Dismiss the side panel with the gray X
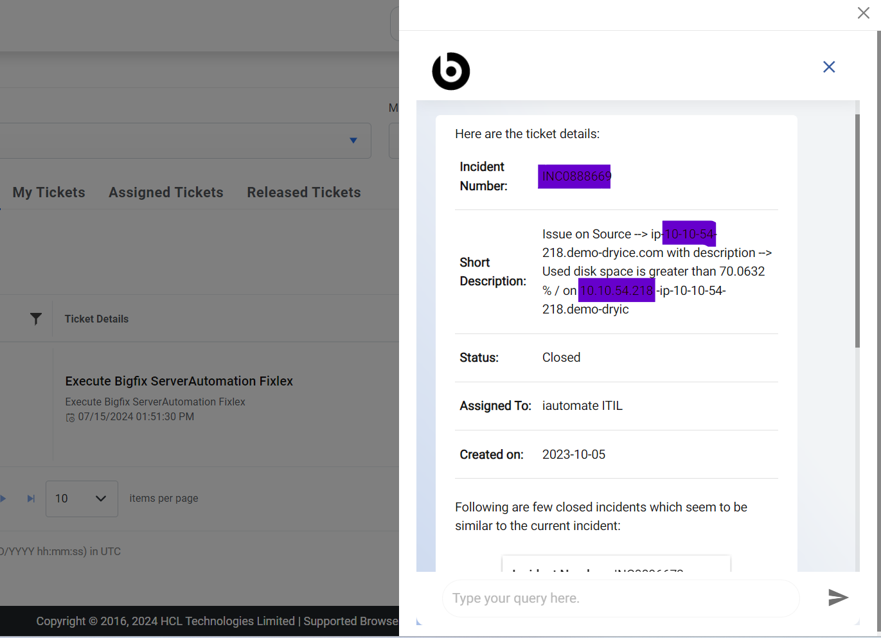 863,13
